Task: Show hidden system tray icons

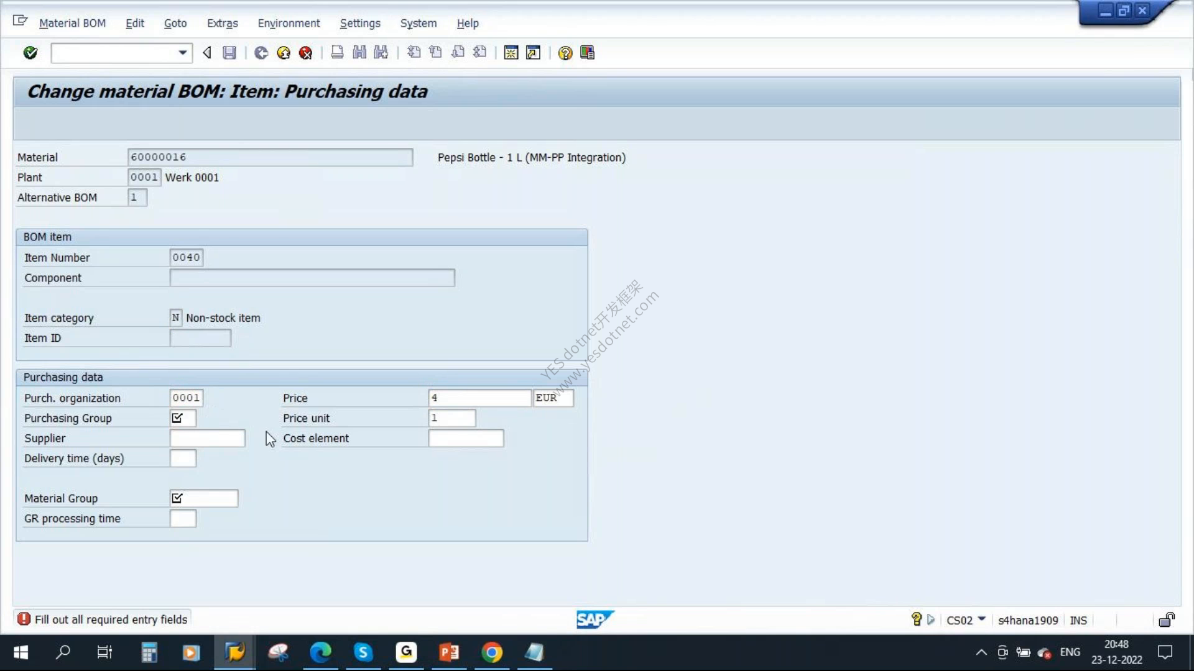Action: (x=981, y=652)
